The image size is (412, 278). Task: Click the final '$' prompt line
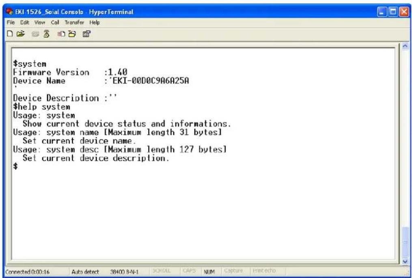[16, 166]
